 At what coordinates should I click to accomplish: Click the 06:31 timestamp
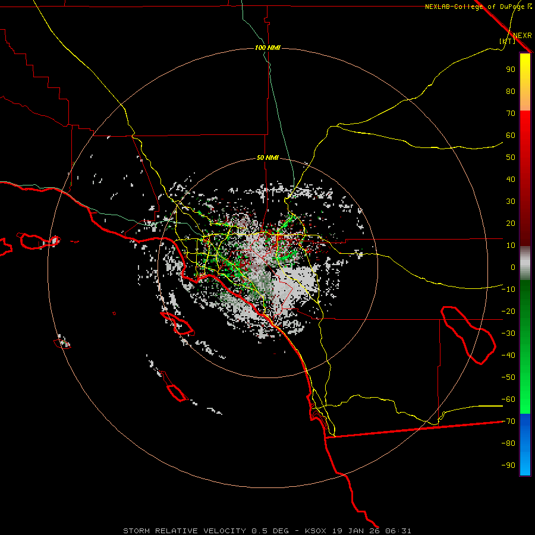[x=398, y=531]
